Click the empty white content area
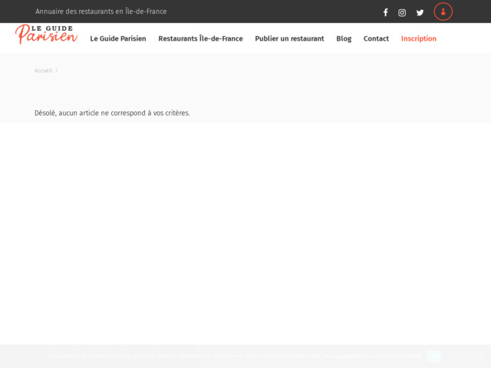 click(245, 230)
